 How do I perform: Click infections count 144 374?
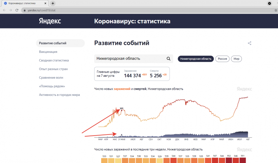pos(132,76)
